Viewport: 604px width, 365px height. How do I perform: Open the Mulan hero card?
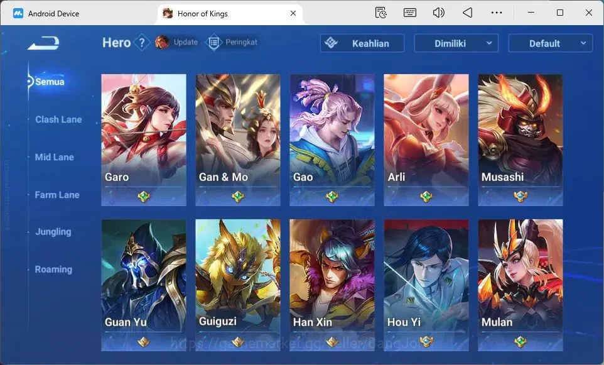pos(520,285)
